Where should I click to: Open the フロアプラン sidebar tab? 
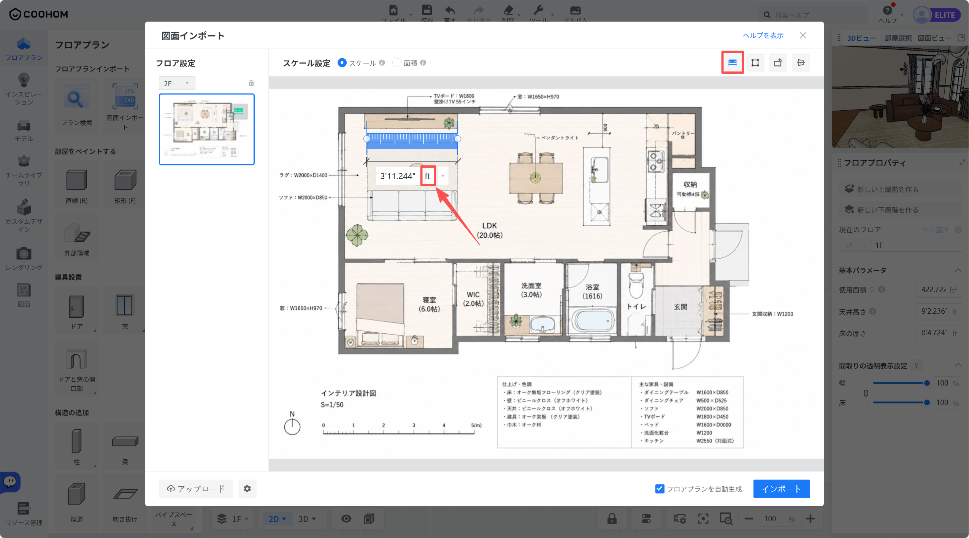click(24, 49)
